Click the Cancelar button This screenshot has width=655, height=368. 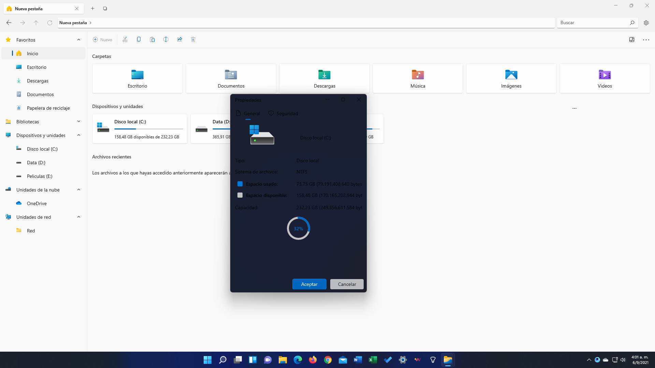(347, 284)
